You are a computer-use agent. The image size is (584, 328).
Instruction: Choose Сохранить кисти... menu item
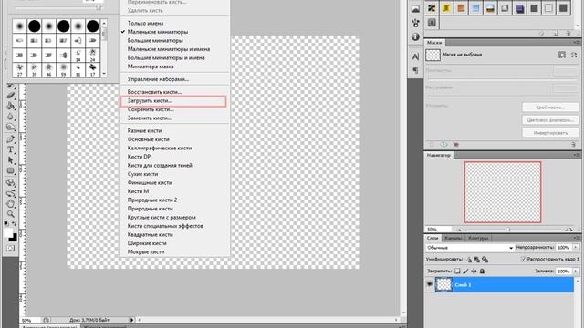tap(151, 109)
